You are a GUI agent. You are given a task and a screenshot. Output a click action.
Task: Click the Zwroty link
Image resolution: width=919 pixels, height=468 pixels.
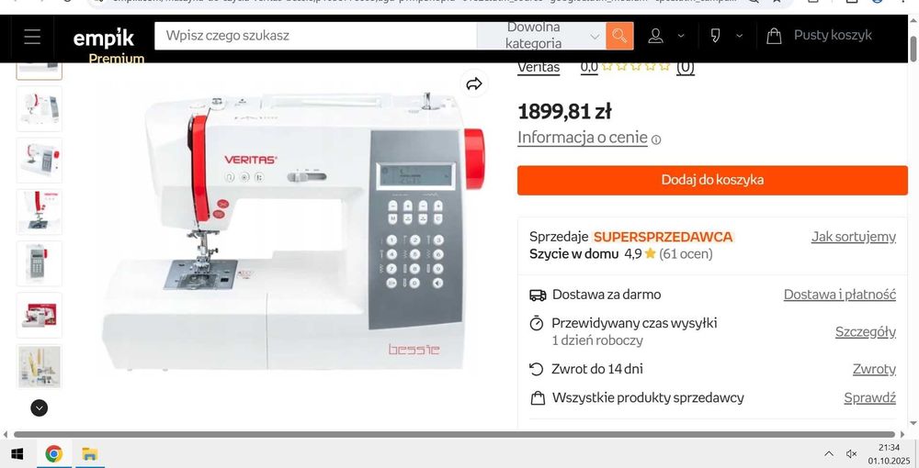tap(874, 369)
